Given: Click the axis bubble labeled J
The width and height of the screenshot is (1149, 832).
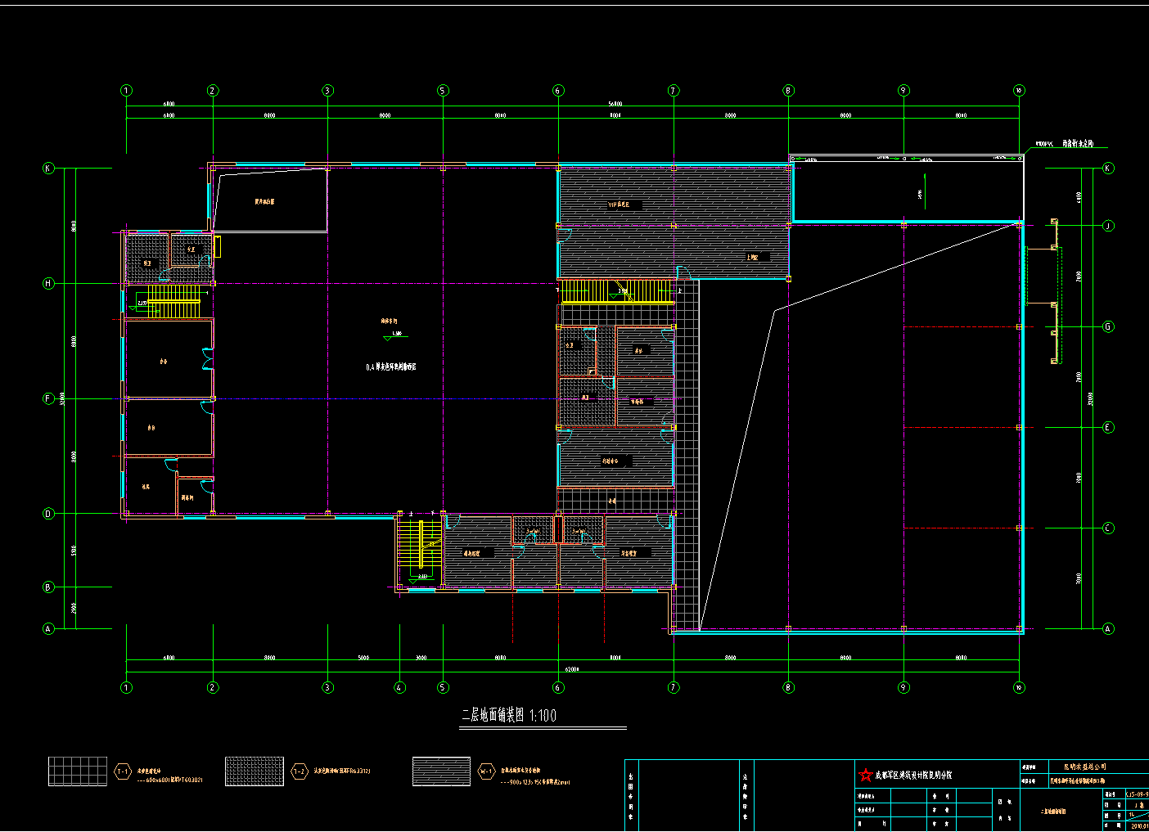Looking at the screenshot, I should click(x=1108, y=226).
